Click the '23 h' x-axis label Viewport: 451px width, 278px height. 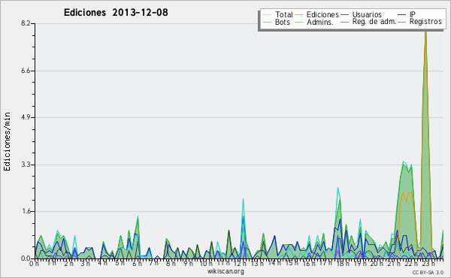click(428, 264)
